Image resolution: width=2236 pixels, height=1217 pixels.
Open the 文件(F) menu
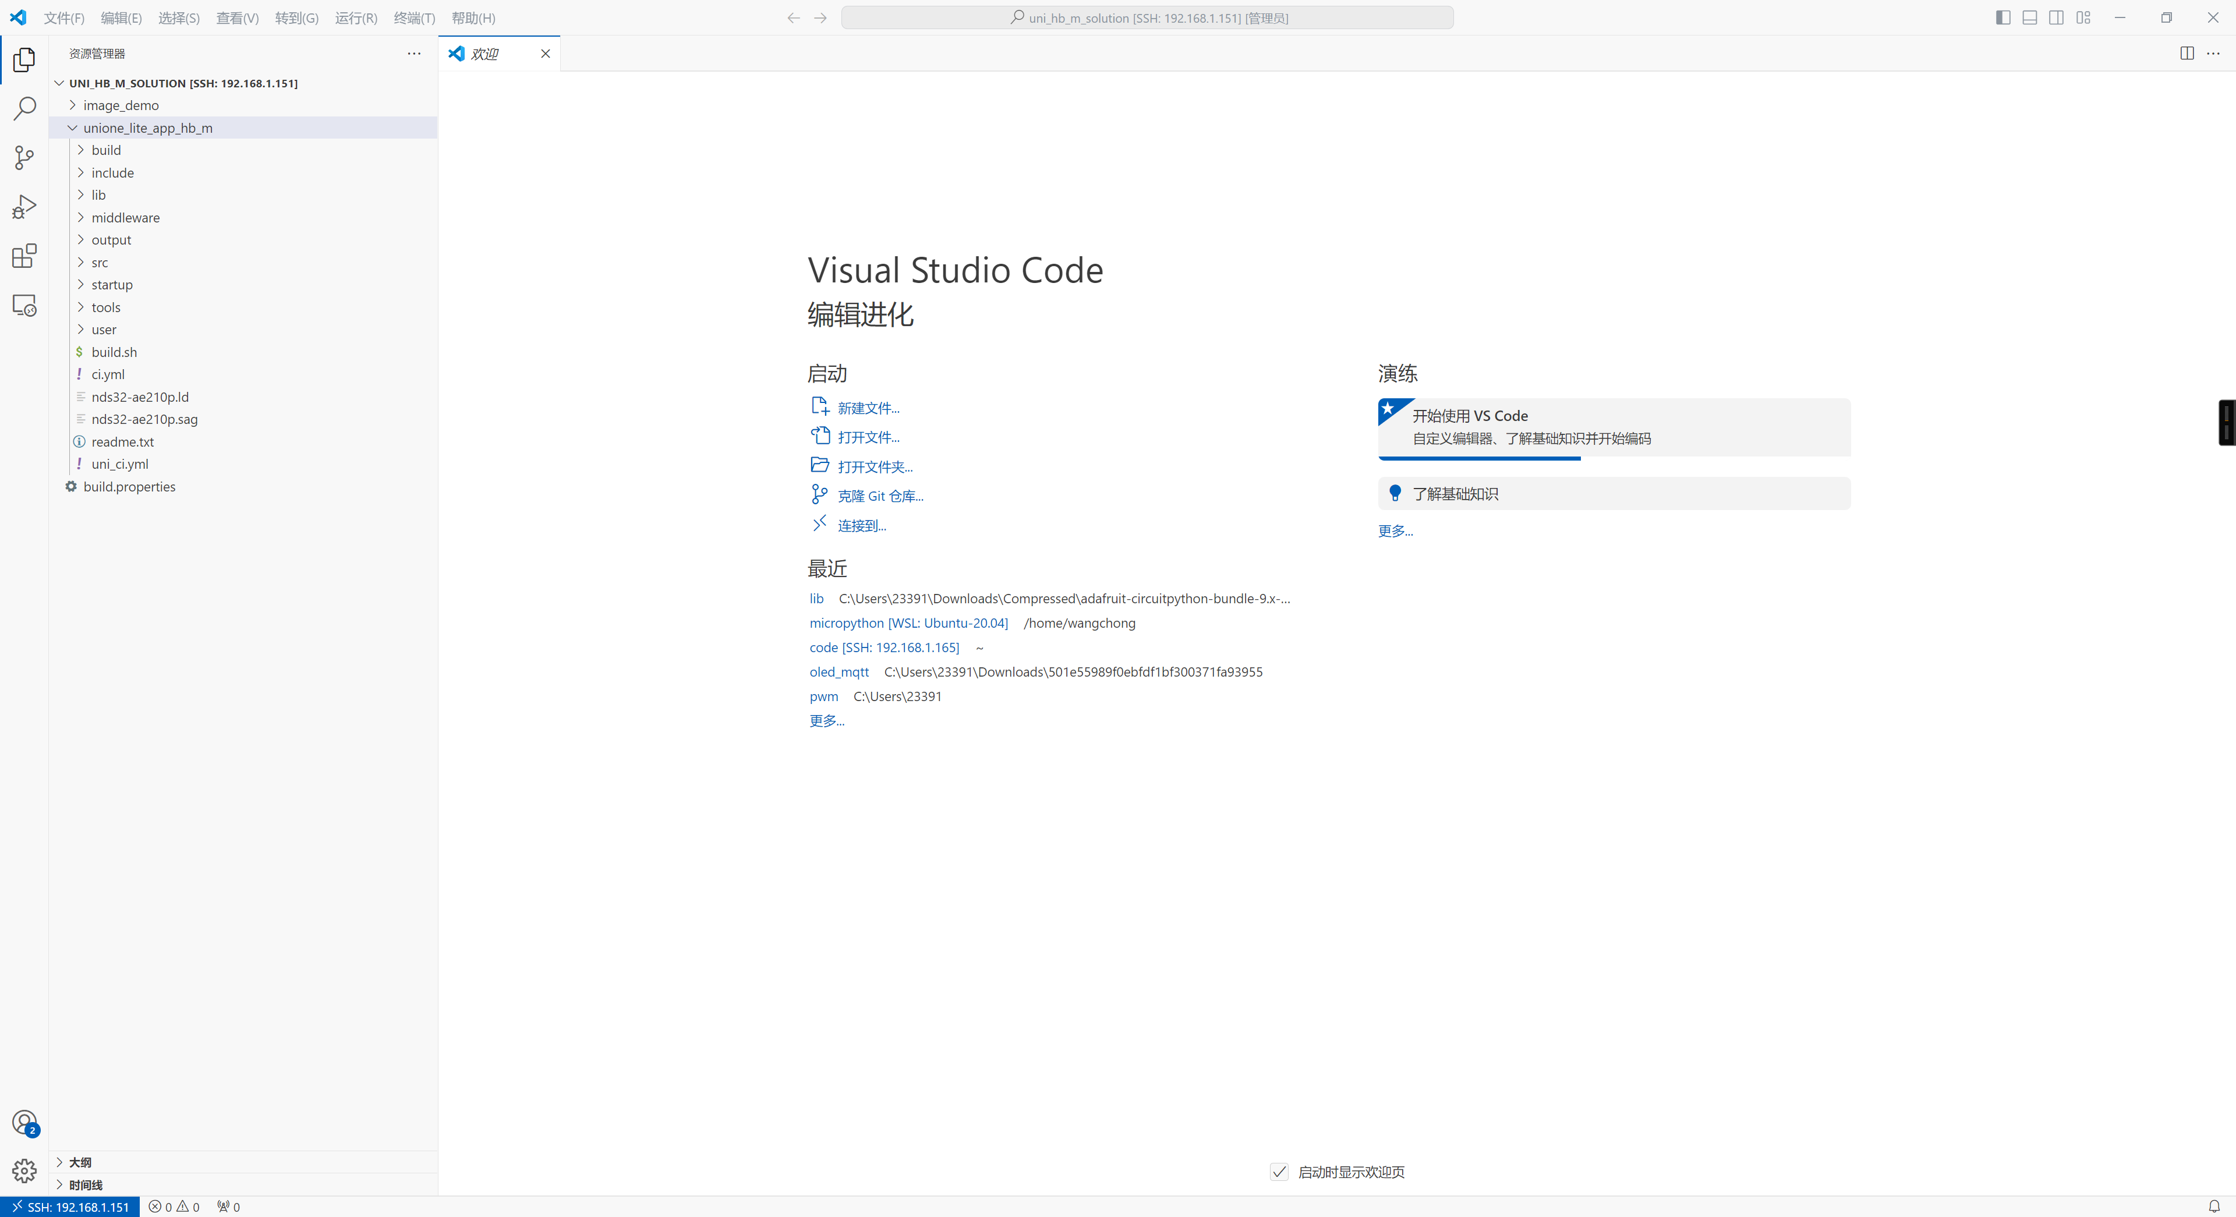[x=64, y=17]
